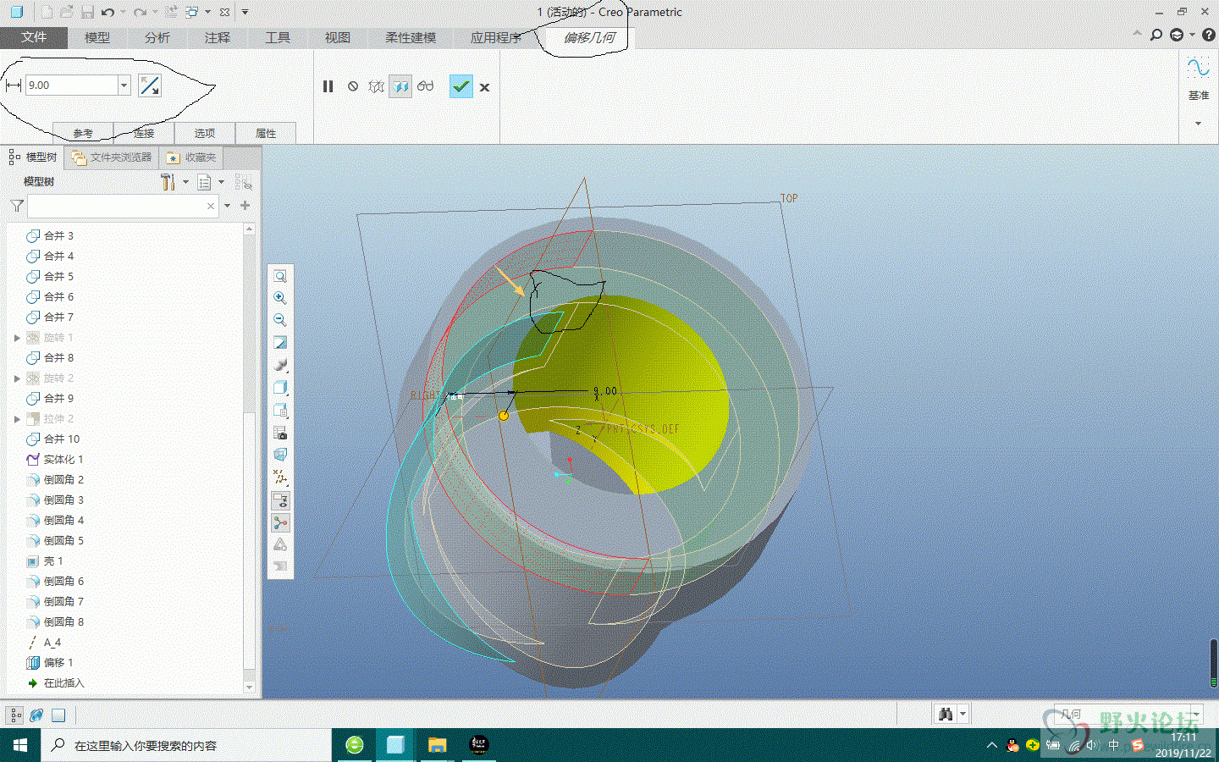
Task: Click the green checkmark to accept the offset
Action: 461,86
